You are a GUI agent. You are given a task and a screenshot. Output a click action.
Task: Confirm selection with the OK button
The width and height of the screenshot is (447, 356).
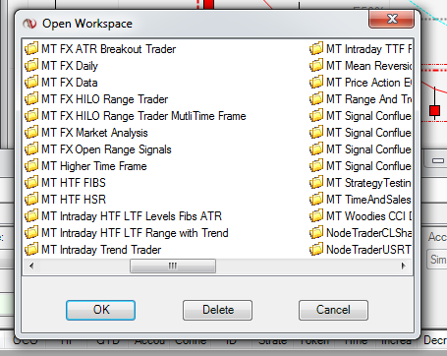tap(100, 310)
